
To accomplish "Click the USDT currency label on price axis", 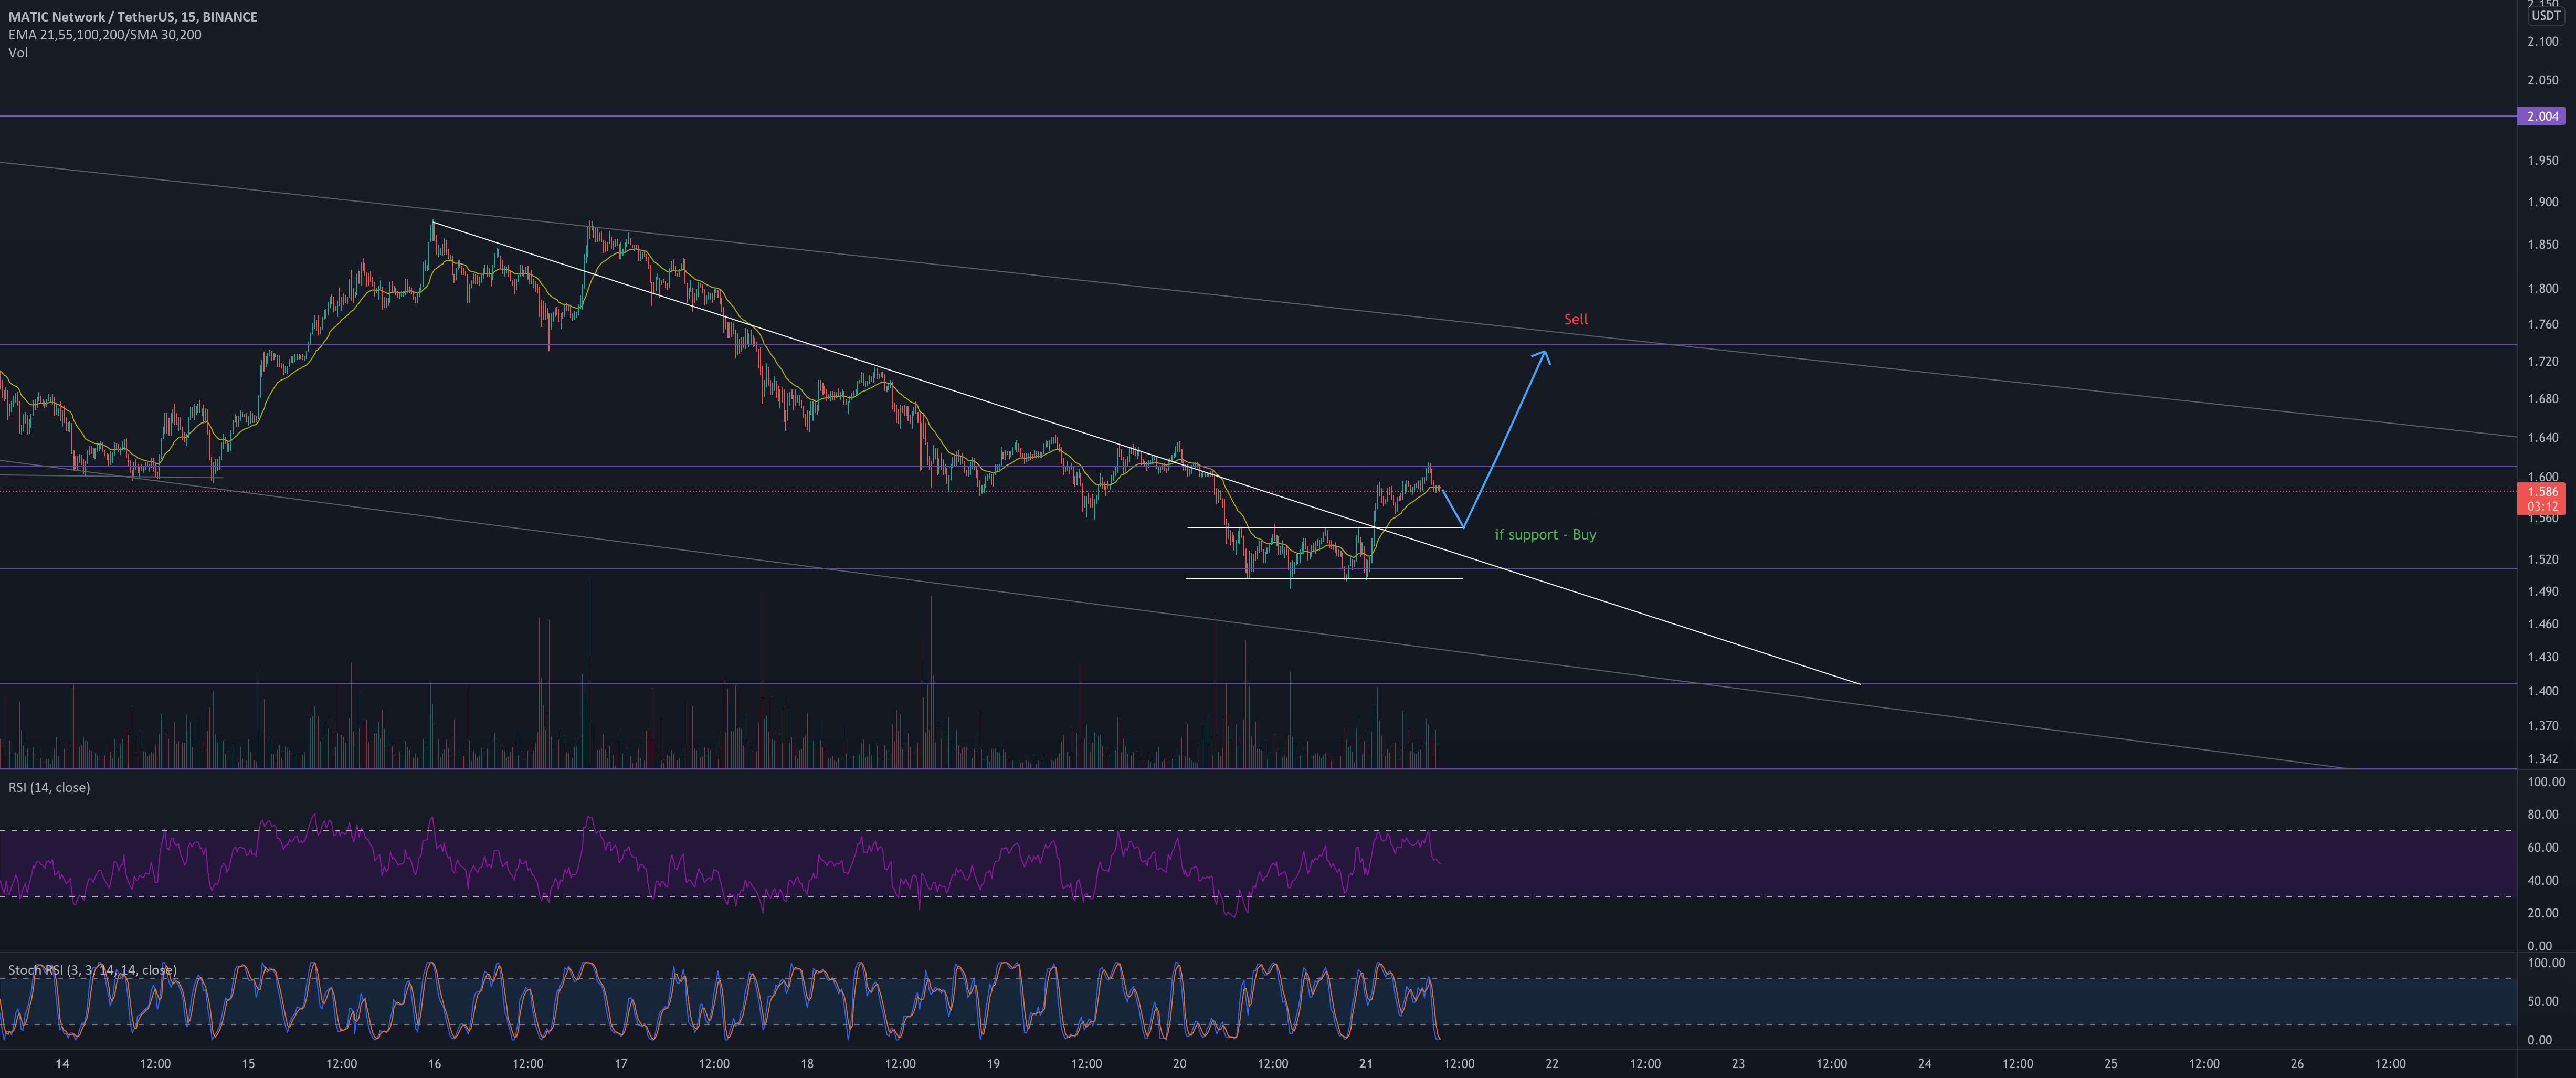I will (x=2545, y=16).
